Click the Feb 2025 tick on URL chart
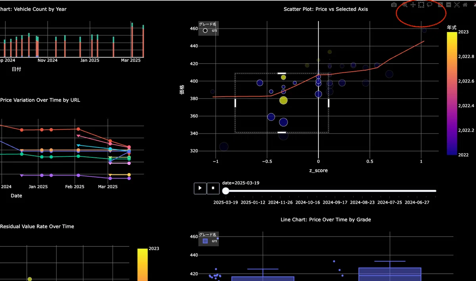Viewport: 476px width, 281px height. click(x=75, y=186)
